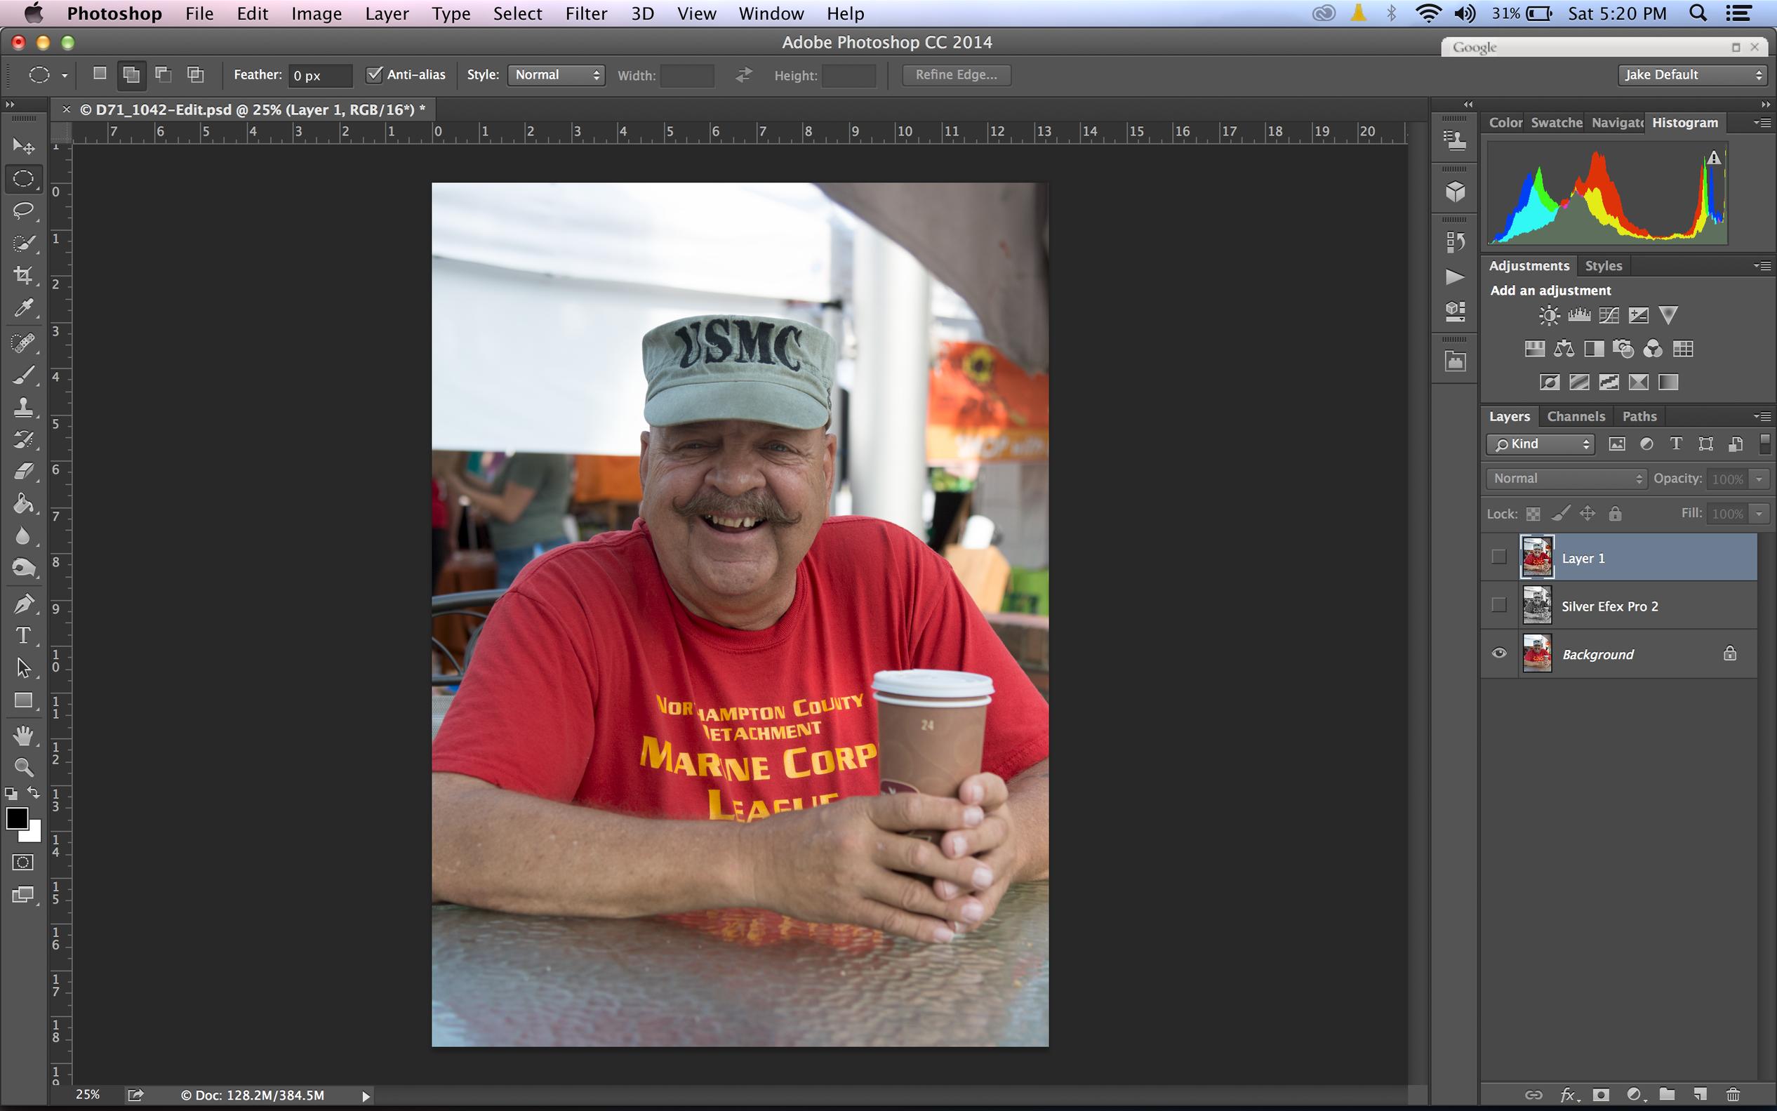Select the Crop tool
The image size is (1777, 1111).
(23, 276)
